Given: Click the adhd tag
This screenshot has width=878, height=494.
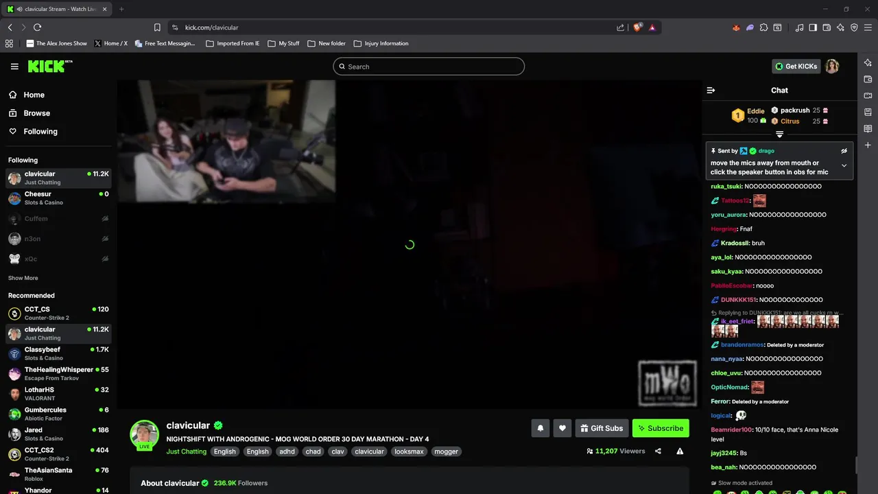Looking at the screenshot, I should pos(287,451).
